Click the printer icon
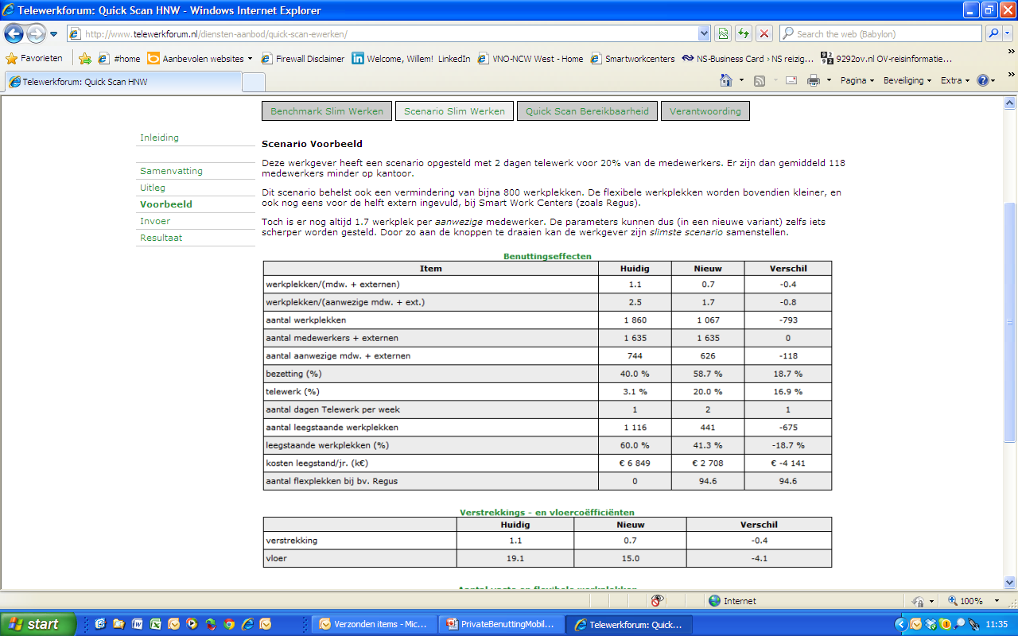This screenshot has height=636, width=1018. (x=814, y=80)
